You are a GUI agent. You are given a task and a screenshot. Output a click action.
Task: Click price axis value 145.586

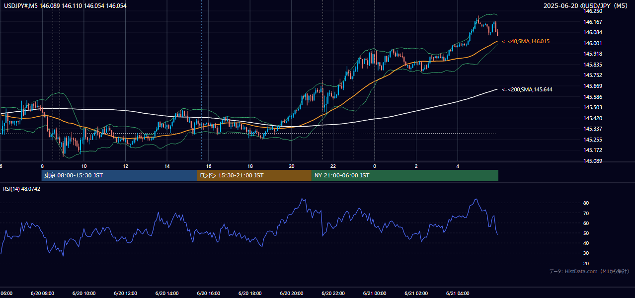pyautogui.click(x=593, y=97)
